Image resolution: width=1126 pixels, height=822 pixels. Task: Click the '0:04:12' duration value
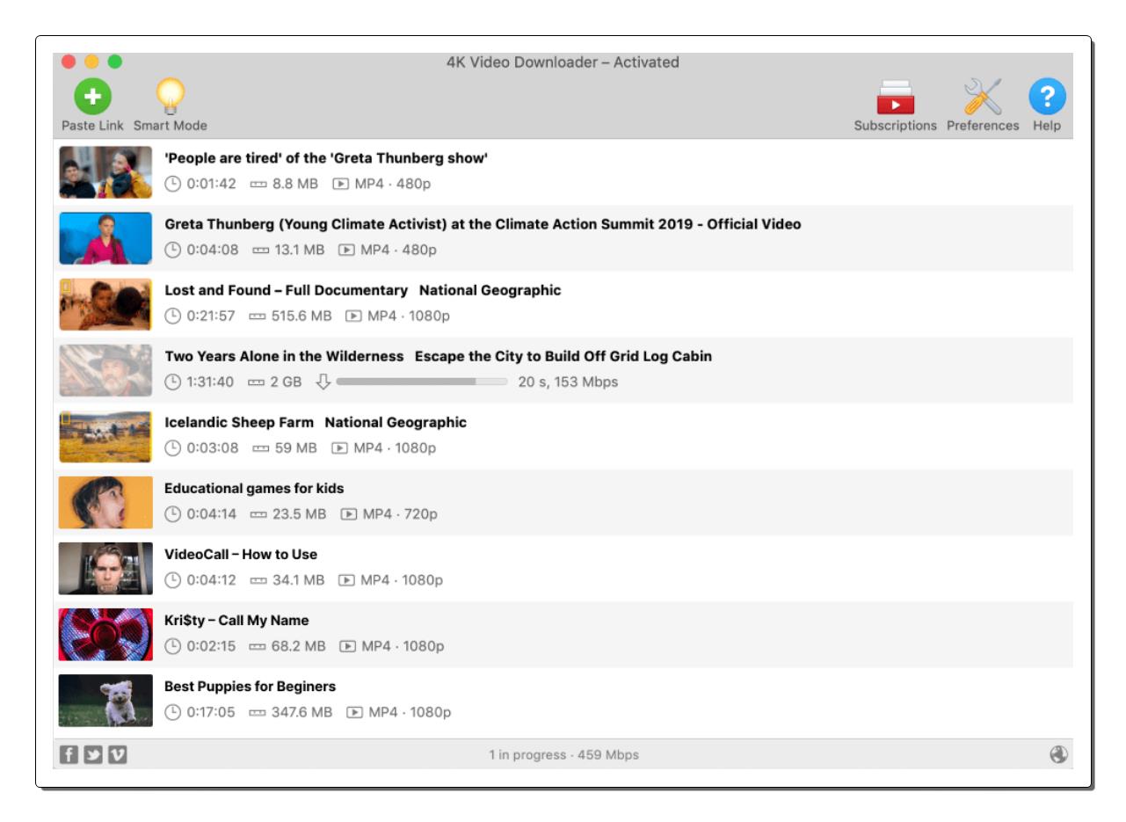[212, 580]
